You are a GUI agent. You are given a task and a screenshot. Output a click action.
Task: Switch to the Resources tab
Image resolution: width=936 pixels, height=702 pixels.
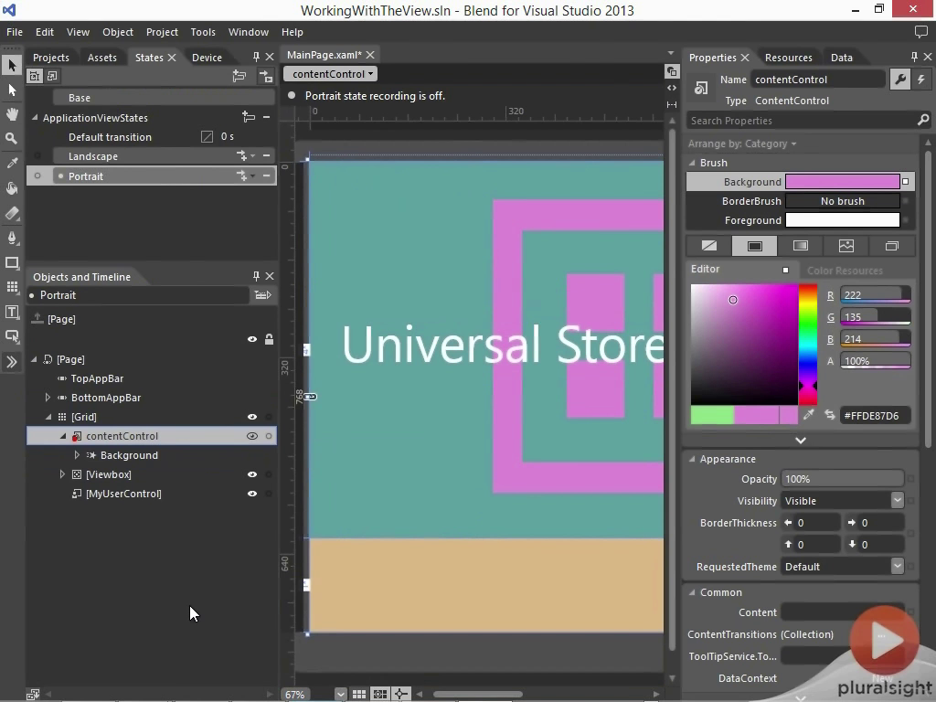(788, 58)
